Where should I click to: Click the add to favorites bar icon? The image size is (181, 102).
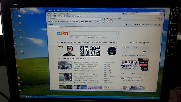pyautogui.click(x=56, y=22)
